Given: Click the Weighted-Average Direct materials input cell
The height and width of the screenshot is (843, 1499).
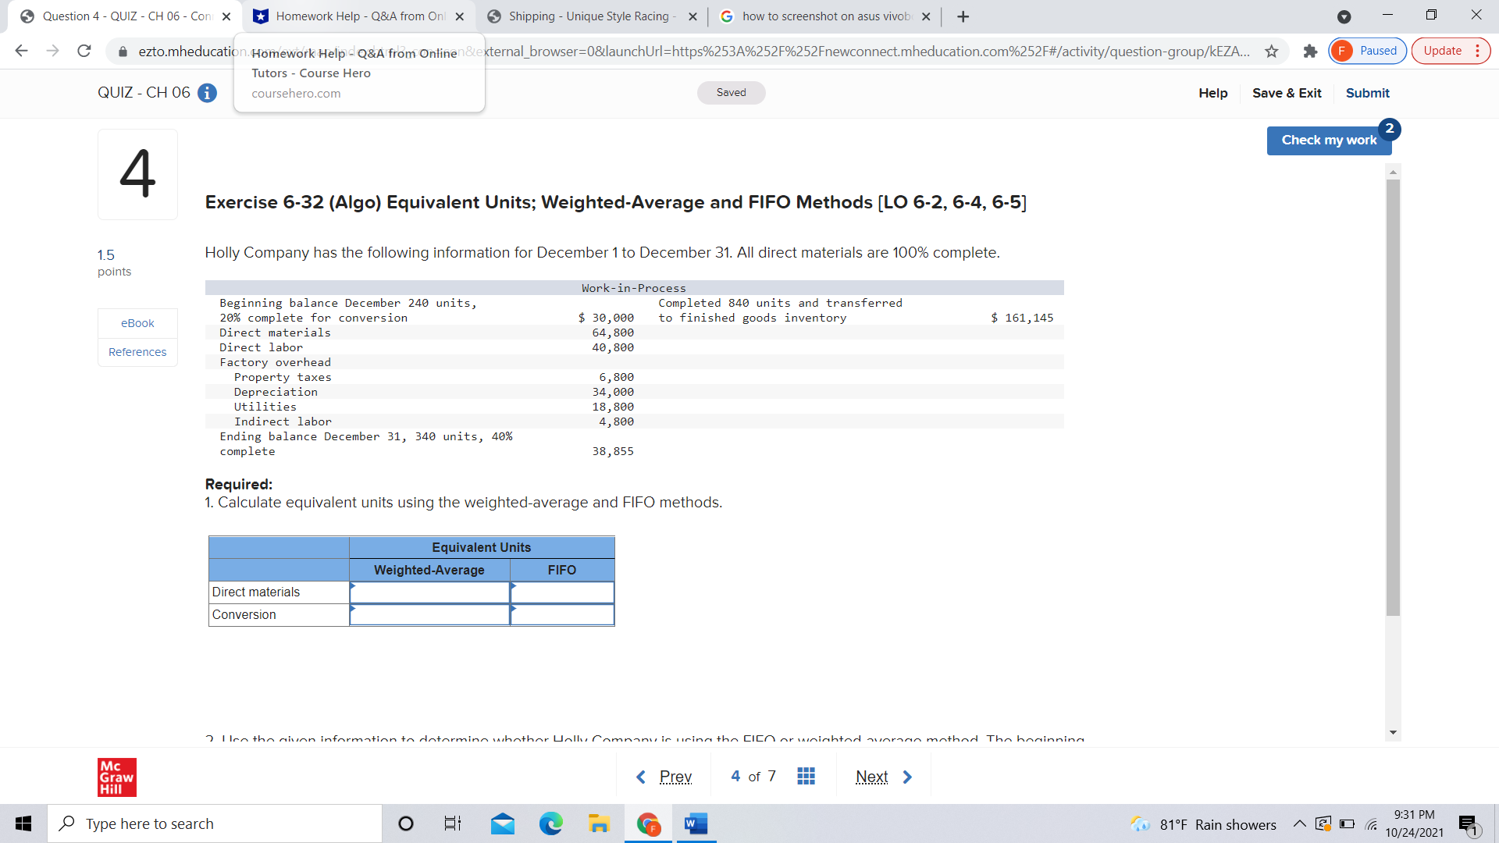Looking at the screenshot, I should tap(429, 592).
